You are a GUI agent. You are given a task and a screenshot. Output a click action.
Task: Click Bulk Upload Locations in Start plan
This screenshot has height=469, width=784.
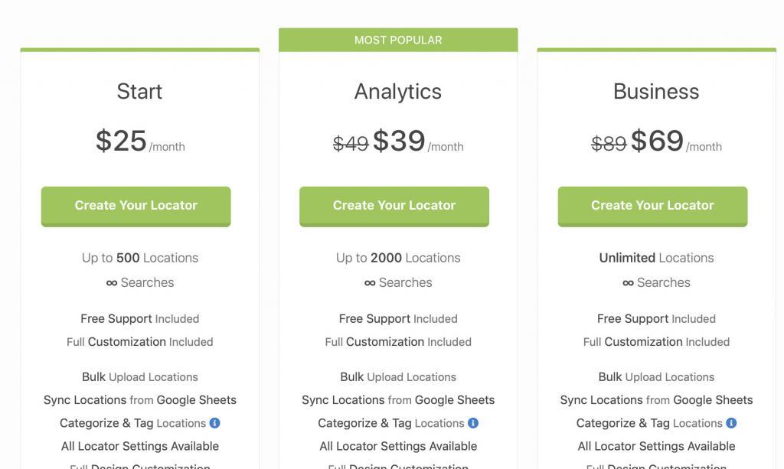click(x=140, y=377)
